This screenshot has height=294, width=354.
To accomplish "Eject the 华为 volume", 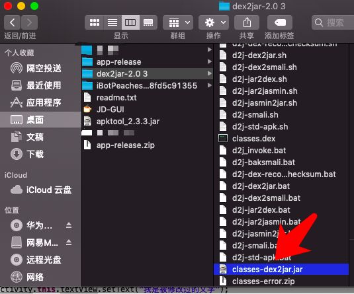I will pos(69,225).
